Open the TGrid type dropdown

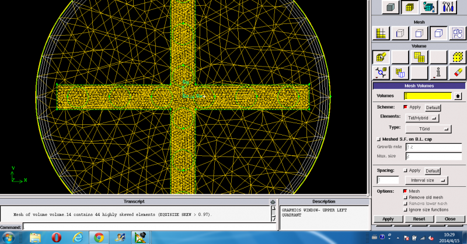click(428, 128)
